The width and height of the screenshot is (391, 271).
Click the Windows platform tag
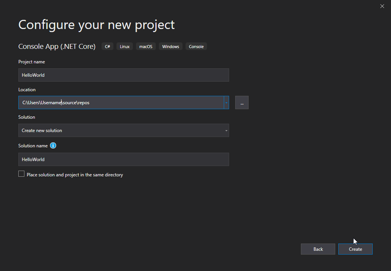170,47
